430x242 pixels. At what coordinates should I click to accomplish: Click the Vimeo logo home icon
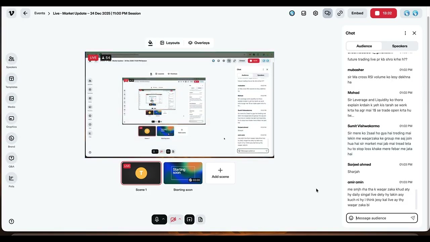click(x=11, y=13)
